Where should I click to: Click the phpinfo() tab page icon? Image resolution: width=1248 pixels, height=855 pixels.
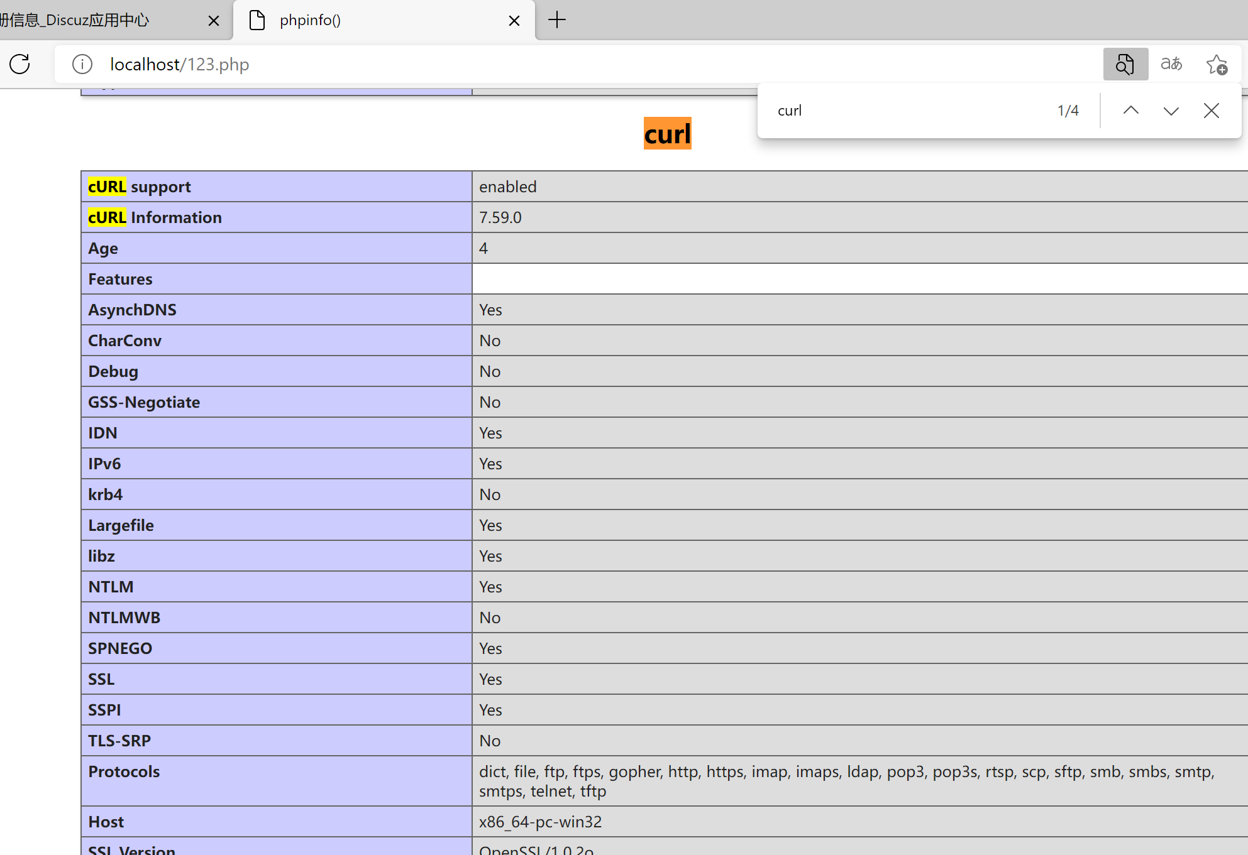click(x=257, y=20)
